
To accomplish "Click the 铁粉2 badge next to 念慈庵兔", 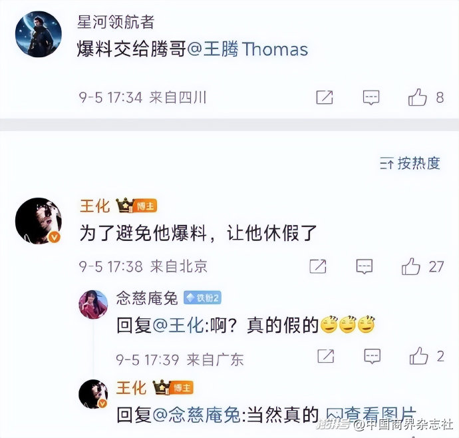I will (x=202, y=298).
